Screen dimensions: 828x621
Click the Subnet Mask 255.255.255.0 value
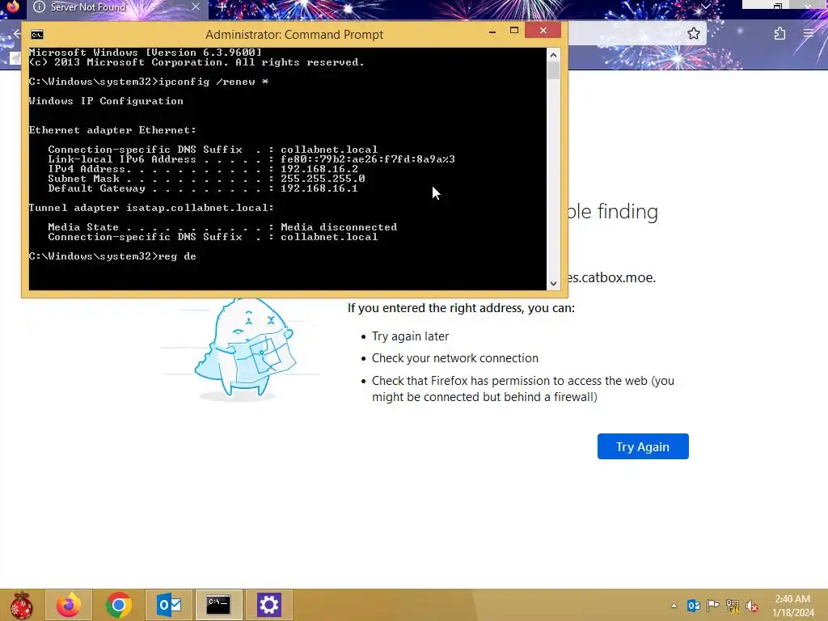pos(323,179)
